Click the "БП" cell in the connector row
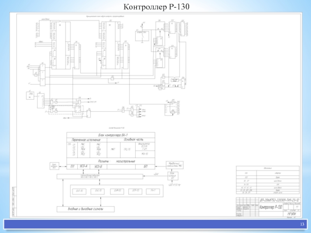Image resolution: width=311 pixels, height=233 pixels. 145,167
